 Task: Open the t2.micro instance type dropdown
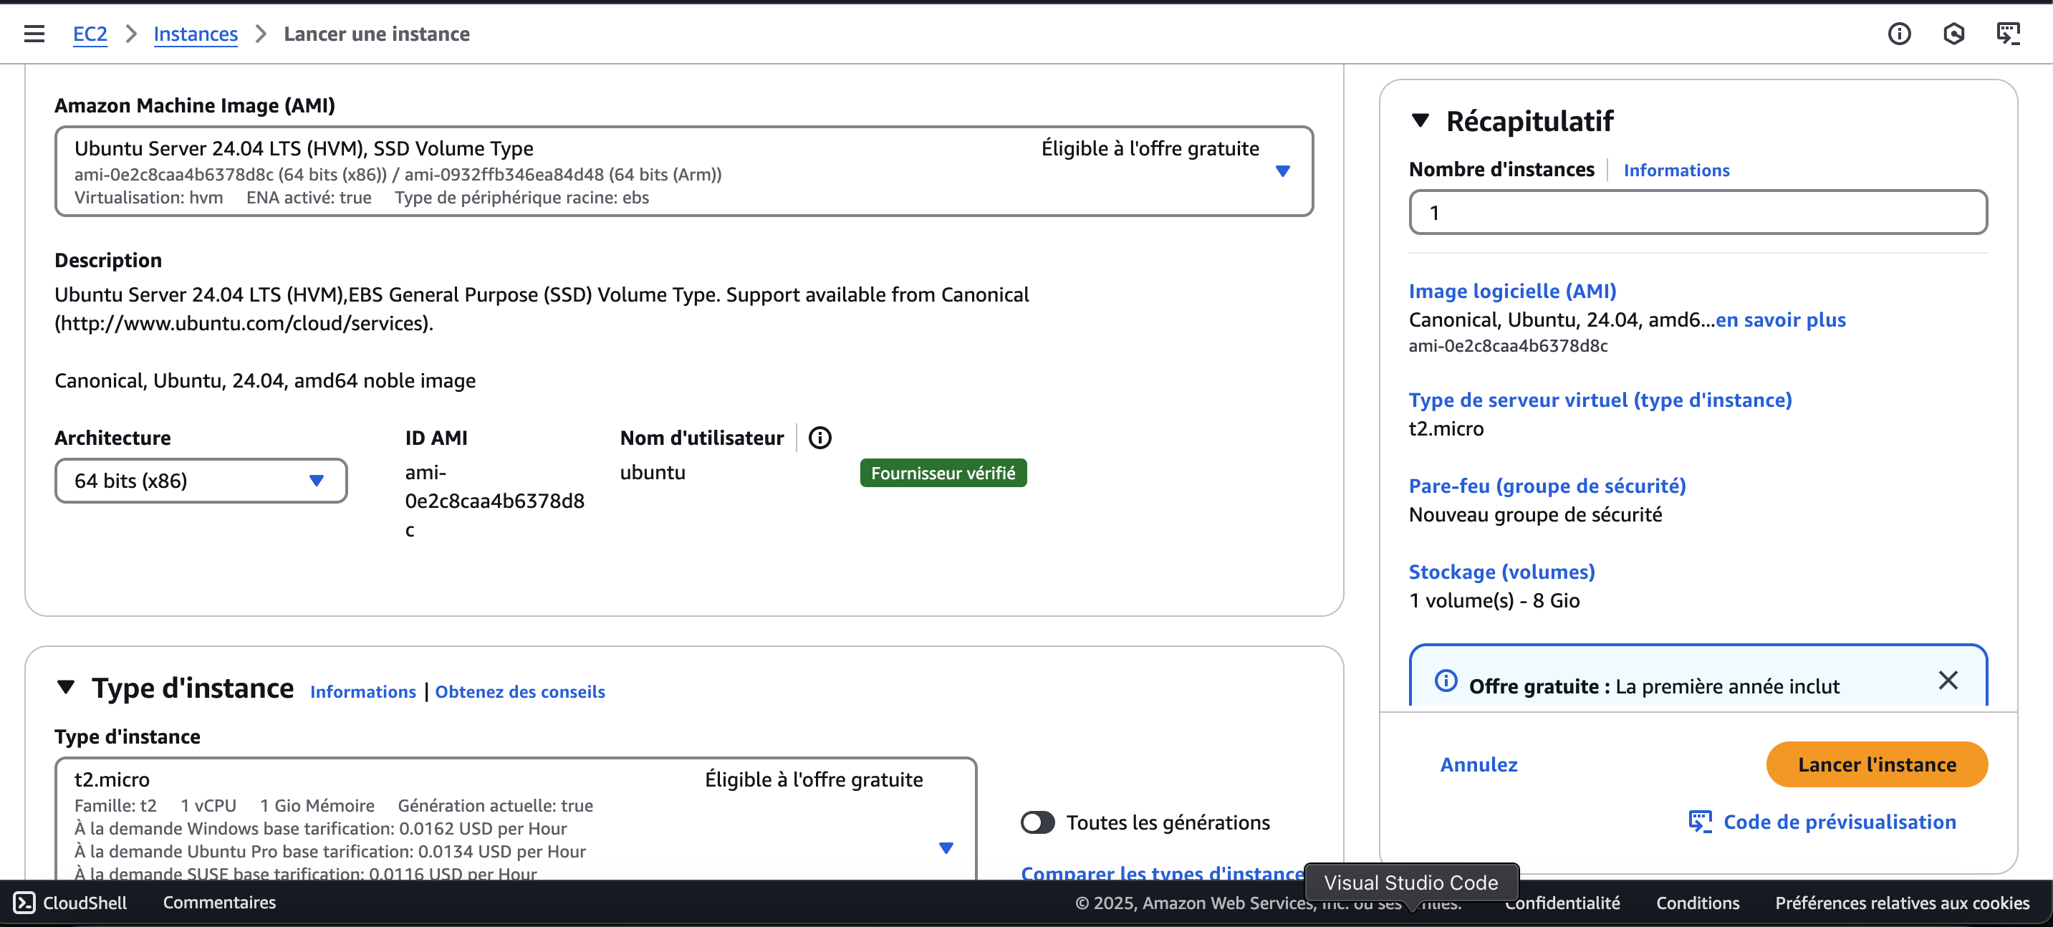[x=946, y=847]
